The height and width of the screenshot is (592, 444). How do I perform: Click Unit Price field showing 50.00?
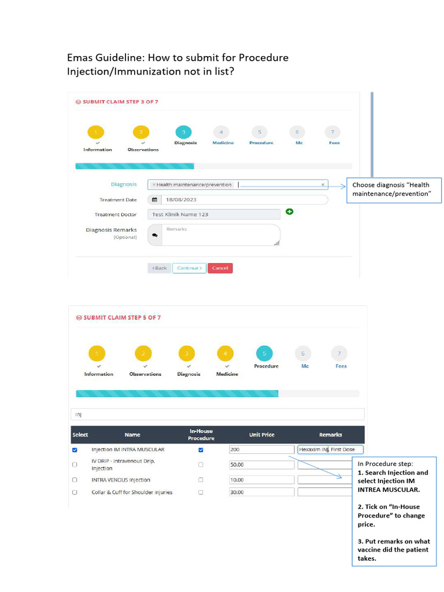click(262, 465)
